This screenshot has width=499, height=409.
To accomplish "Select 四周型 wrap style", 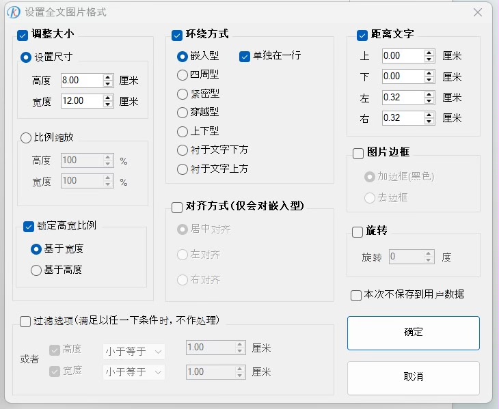I will [x=183, y=75].
